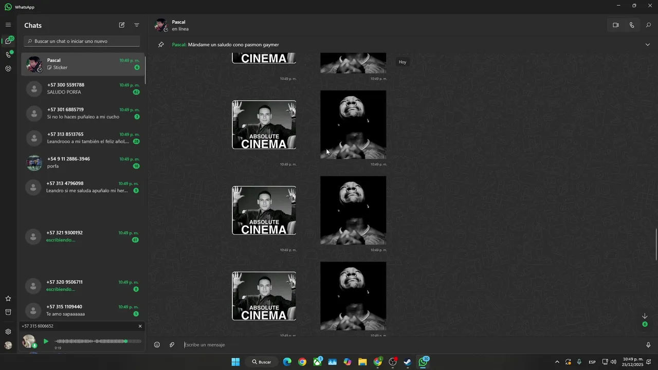Close the voice message mini player

tap(140, 326)
